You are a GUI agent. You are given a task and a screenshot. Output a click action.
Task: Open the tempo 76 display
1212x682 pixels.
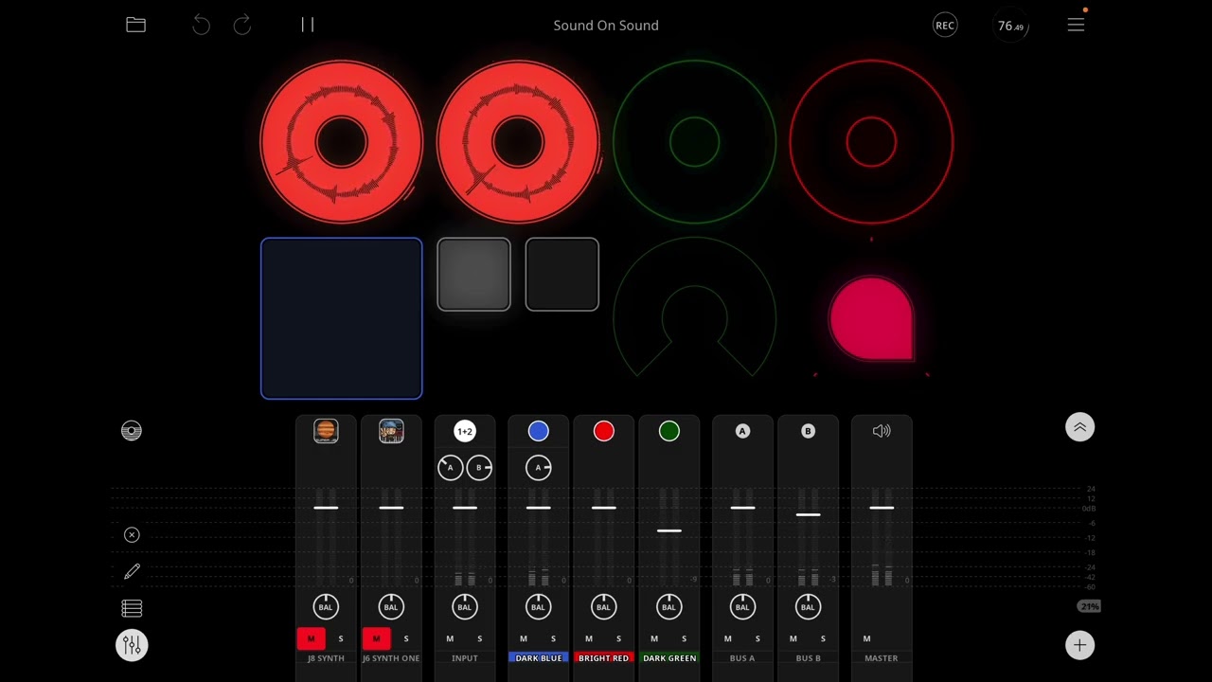(1010, 26)
